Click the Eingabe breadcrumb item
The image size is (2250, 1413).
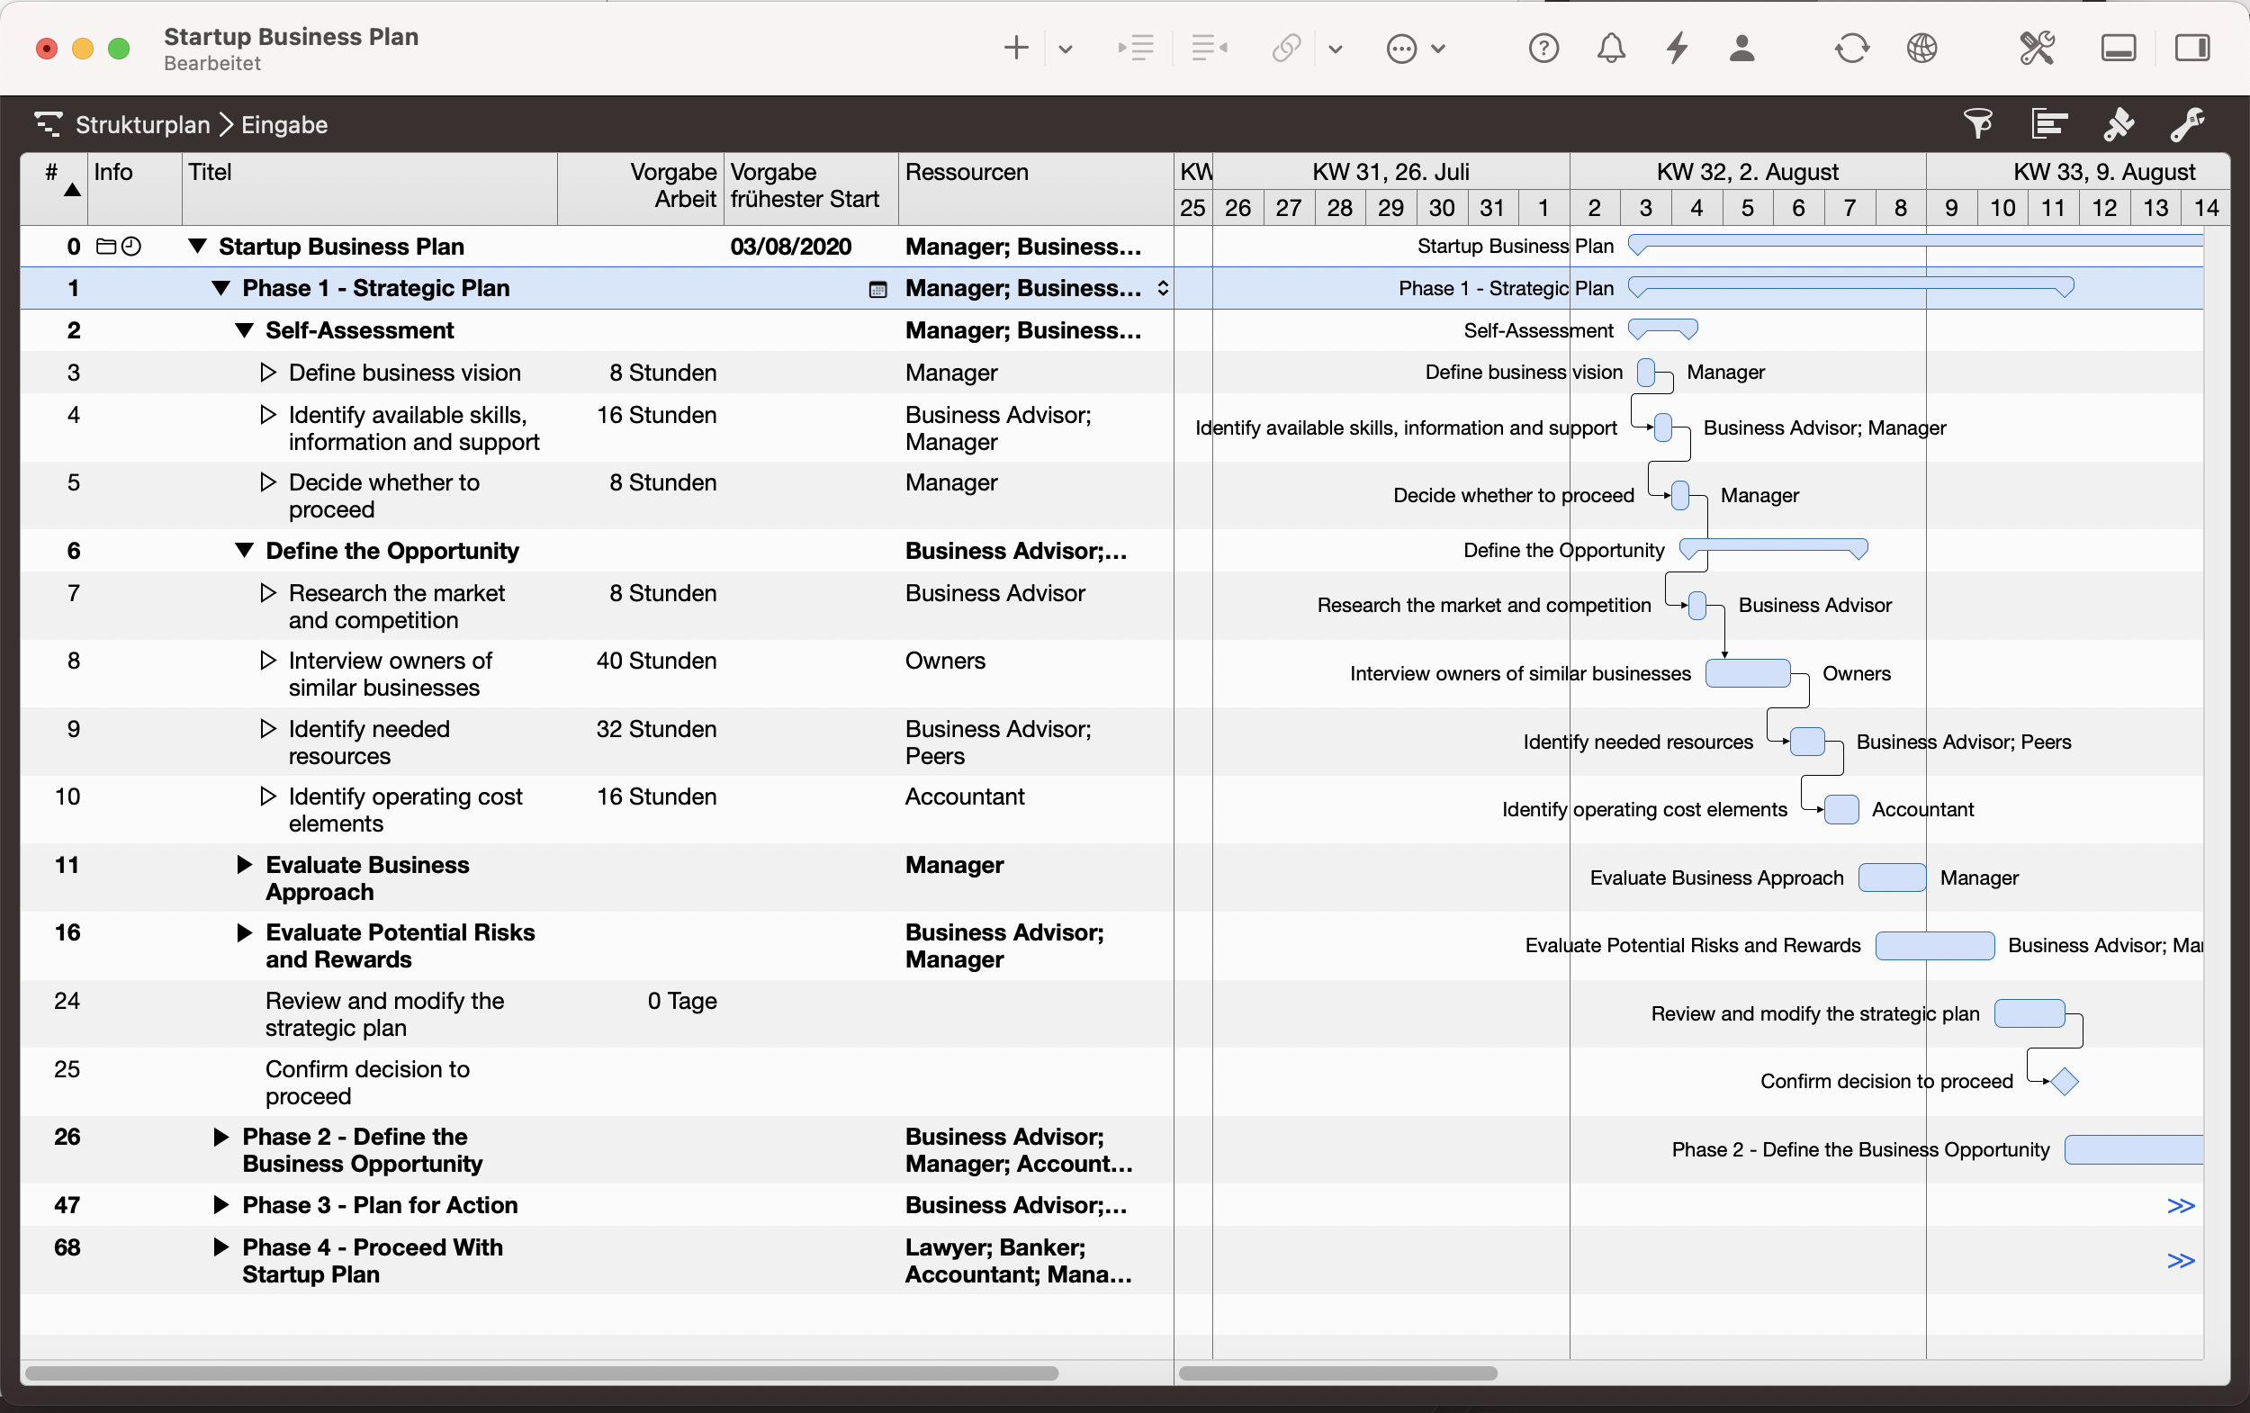[284, 124]
